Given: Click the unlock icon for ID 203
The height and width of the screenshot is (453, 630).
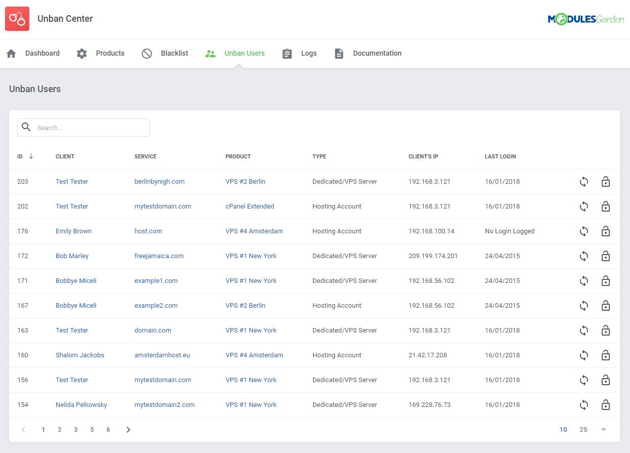Looking at the screenshot, I should (605, 182).
